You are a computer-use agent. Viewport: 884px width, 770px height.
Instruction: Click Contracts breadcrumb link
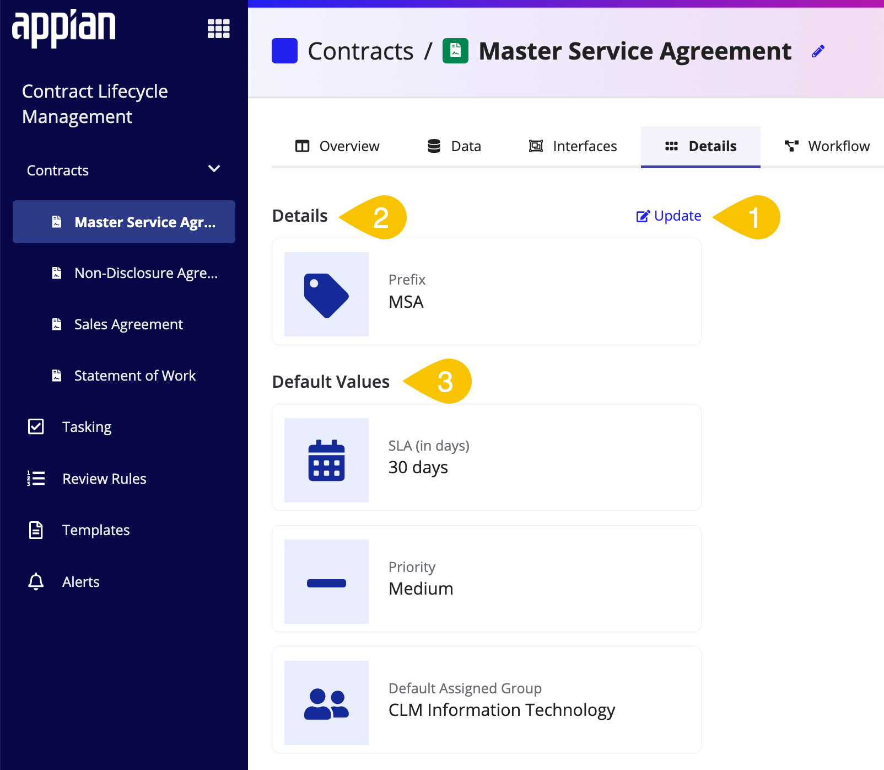[360, 51]
